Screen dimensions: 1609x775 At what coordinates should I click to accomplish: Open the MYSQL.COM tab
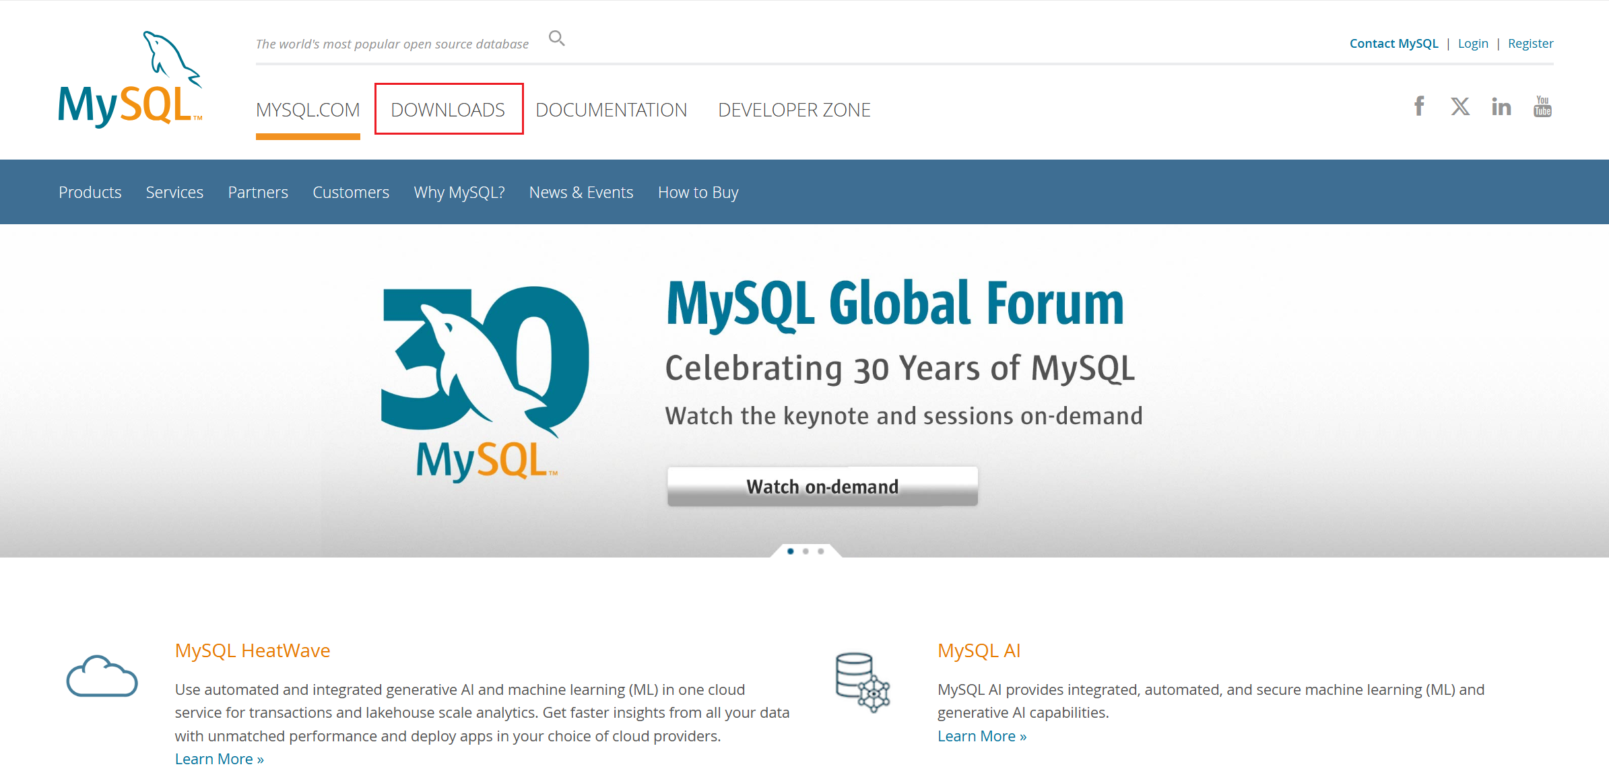[308, 110]
